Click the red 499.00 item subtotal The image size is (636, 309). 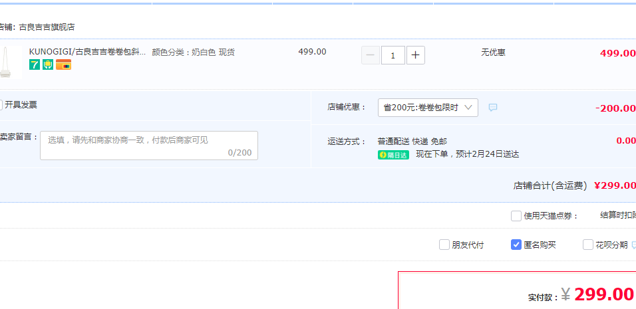tap(618, 53)
